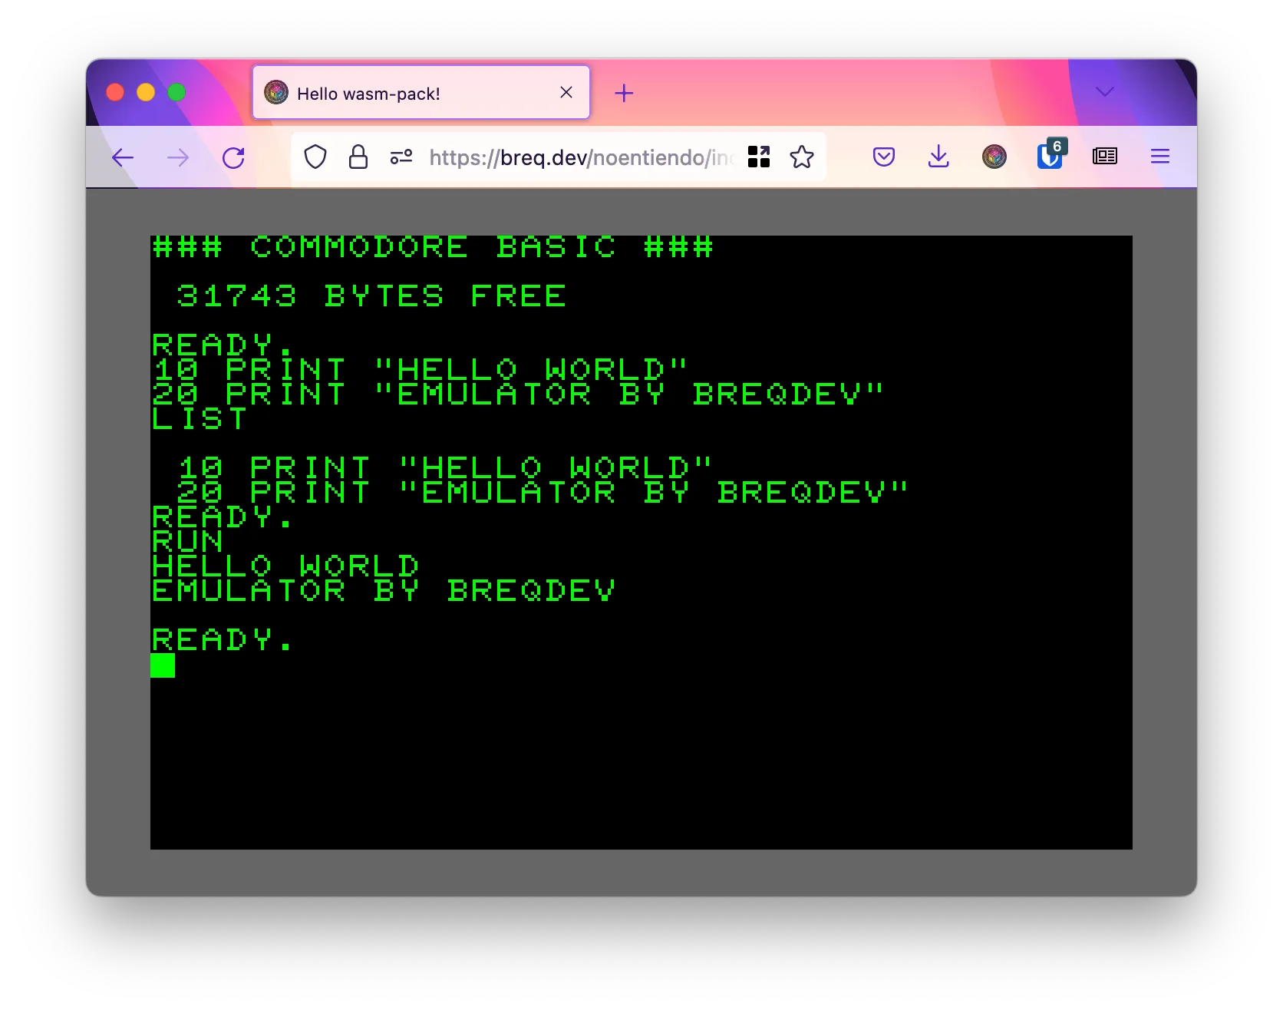Screen dimensions: 1283x1010
Task: Open tracking protection shield icon
Action: click(315, 157)
